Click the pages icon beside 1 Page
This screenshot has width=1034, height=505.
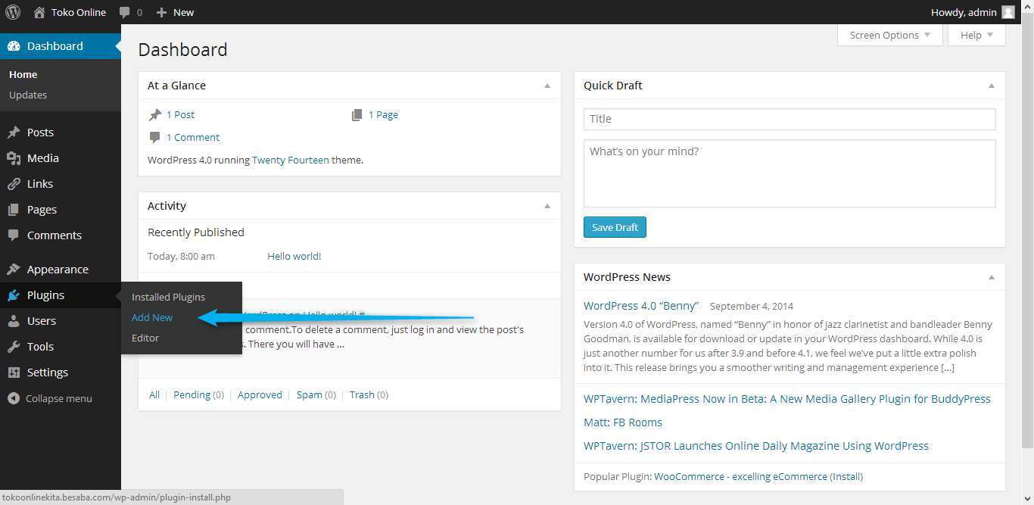tap(357, 115)
